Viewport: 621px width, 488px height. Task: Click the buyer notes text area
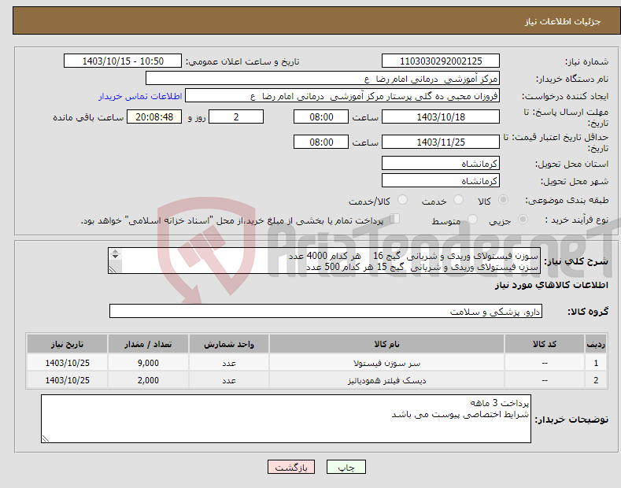click(286, 419)
